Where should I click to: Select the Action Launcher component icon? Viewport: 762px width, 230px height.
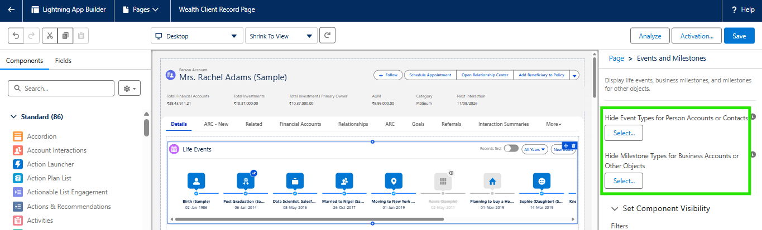click(17, 164)
